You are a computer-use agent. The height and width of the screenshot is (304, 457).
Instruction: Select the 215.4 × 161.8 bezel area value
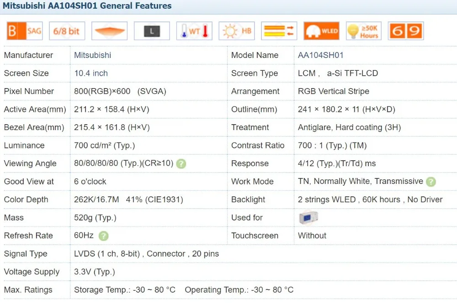(112, 127)
